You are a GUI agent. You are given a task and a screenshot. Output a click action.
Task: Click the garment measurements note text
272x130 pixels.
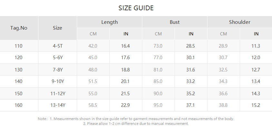[142, 119]
